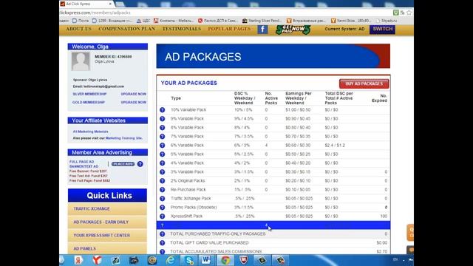Click the 100 expired count for XpressShift Pack
The image size is (473, 266).
coord(384,216)
